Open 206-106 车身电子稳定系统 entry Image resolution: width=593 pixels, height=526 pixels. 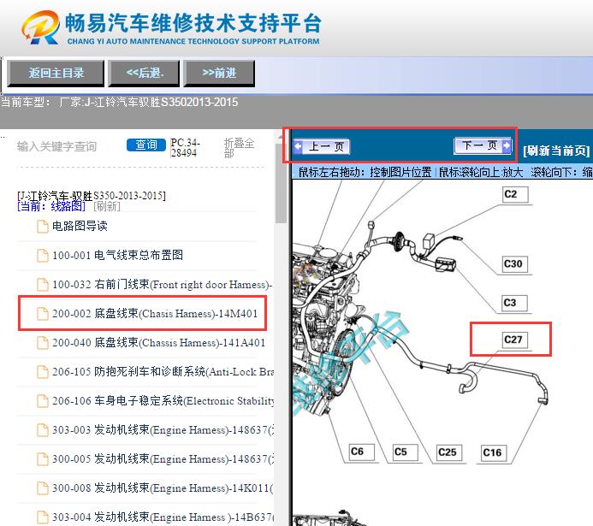(x=163, y=400)
